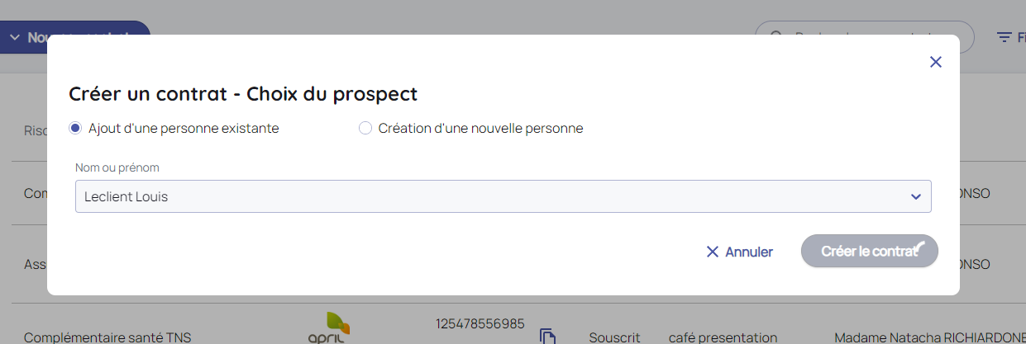This screenshot has height=344, width=1026.
Task: Open the filter icon at top right
Action: coord(1005,37)
